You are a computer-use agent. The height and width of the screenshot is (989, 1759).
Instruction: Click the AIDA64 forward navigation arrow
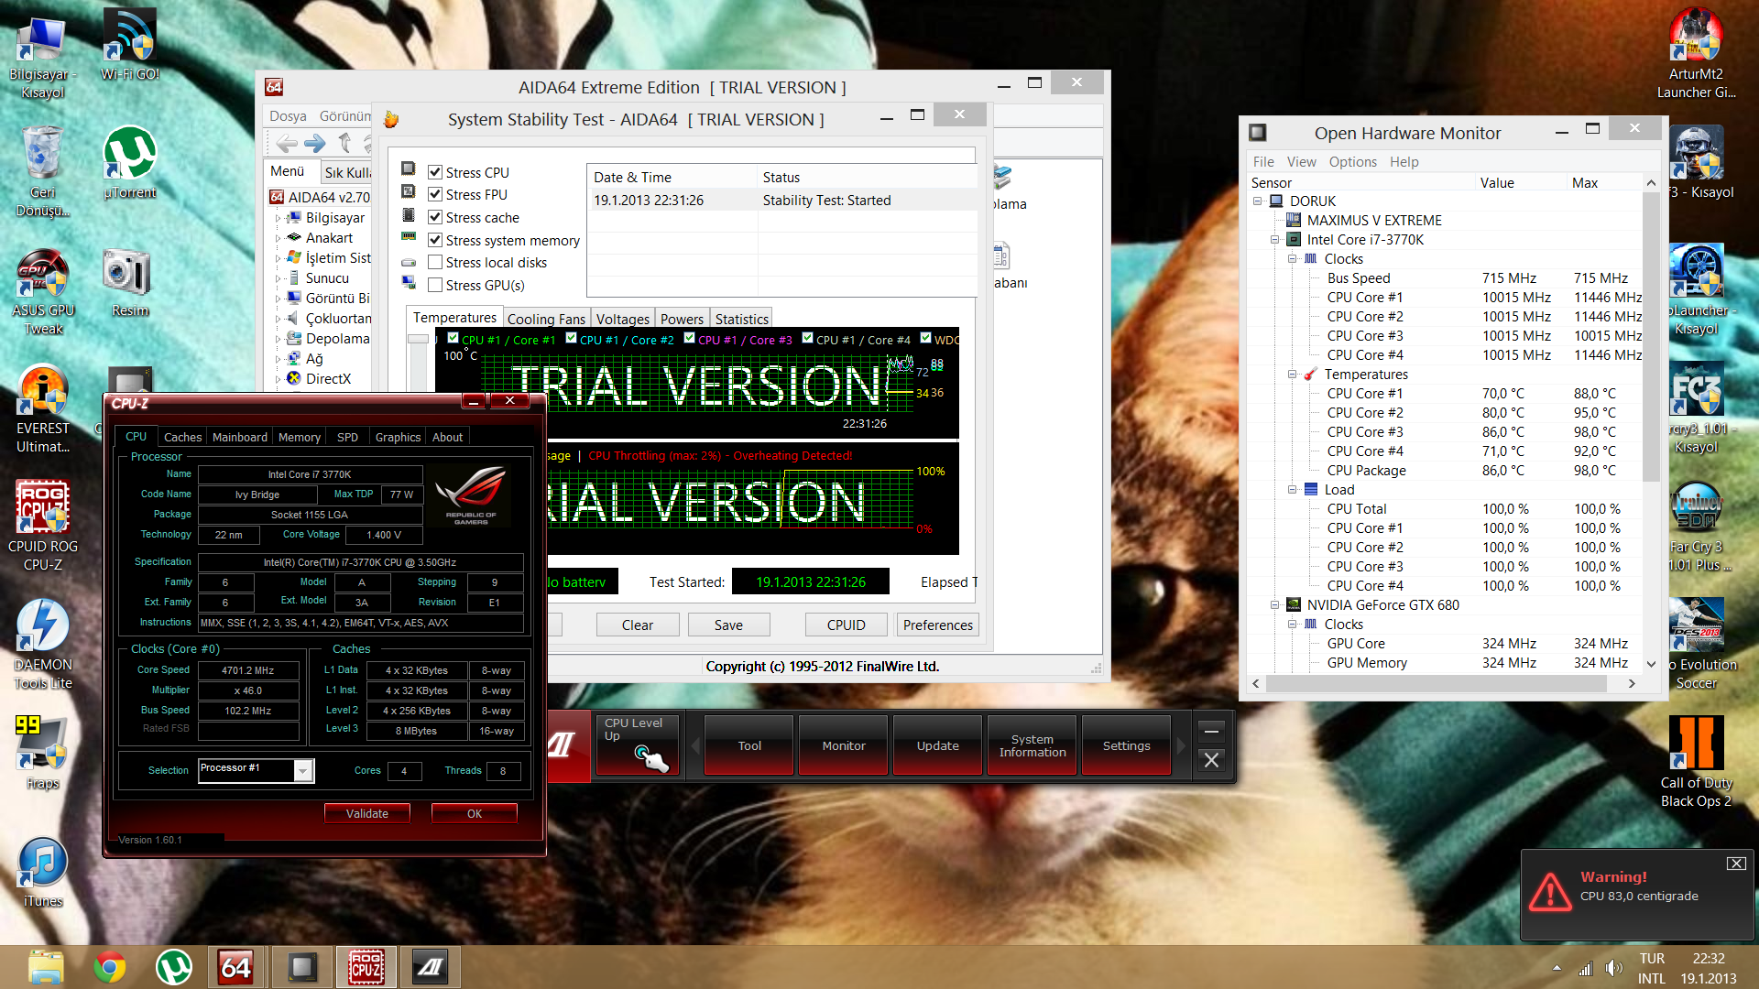click(315, 144)
